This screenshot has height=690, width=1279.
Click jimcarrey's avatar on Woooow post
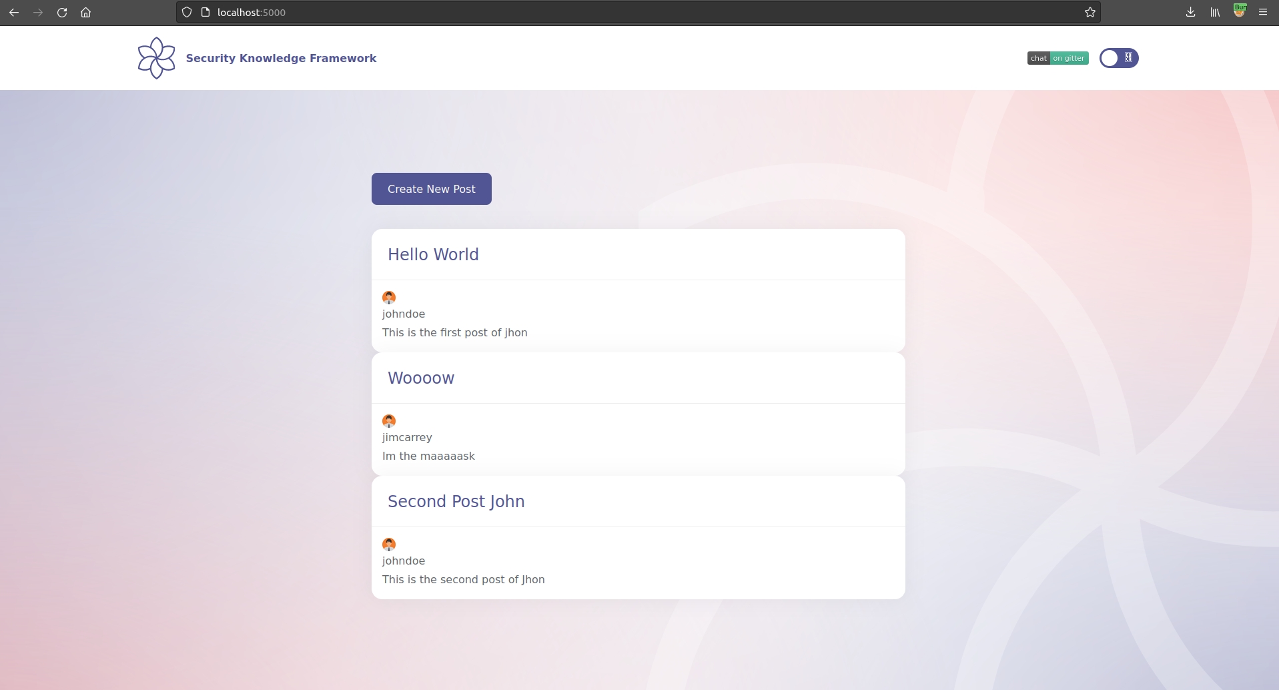(389, 420)
